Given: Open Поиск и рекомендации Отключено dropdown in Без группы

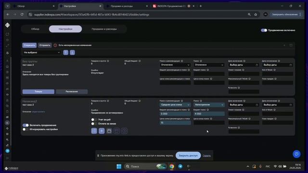Looking at the screenshot, I should point(175,65).
